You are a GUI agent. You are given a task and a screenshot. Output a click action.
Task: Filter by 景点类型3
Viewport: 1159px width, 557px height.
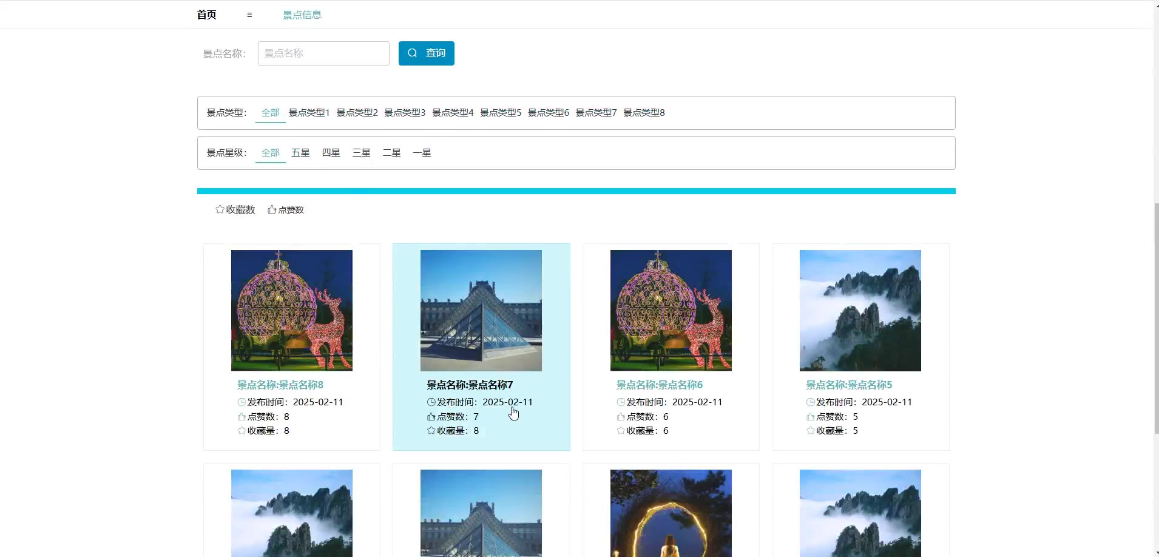point(405,113)
